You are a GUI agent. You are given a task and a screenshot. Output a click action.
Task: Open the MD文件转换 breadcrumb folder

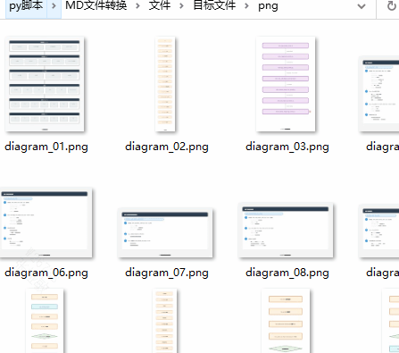pyautogui.click(x=96, y=5)
